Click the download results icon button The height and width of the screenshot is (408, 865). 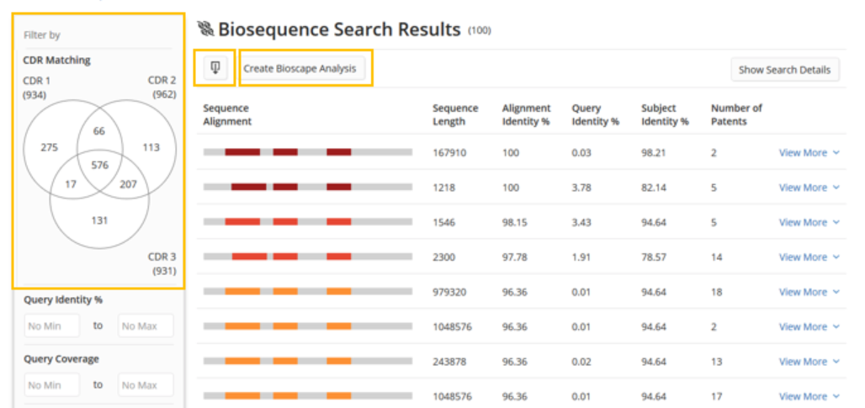click(214, 68)
